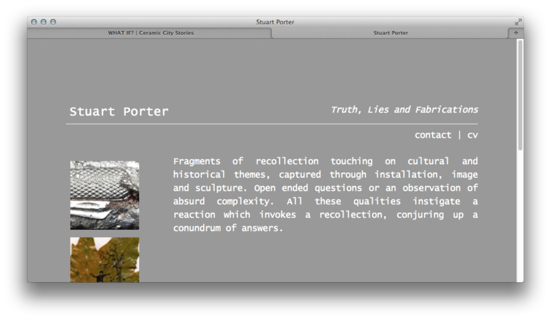Click the horizontal divider line under the heading
551x320 pixels.
point(272,124)
